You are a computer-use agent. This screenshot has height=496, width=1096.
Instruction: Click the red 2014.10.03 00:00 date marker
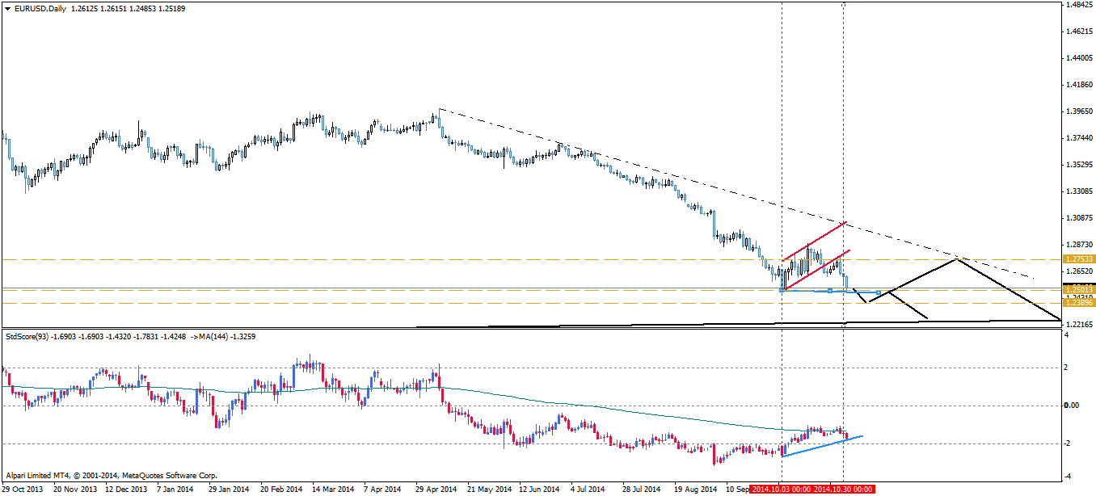[779, 490]
